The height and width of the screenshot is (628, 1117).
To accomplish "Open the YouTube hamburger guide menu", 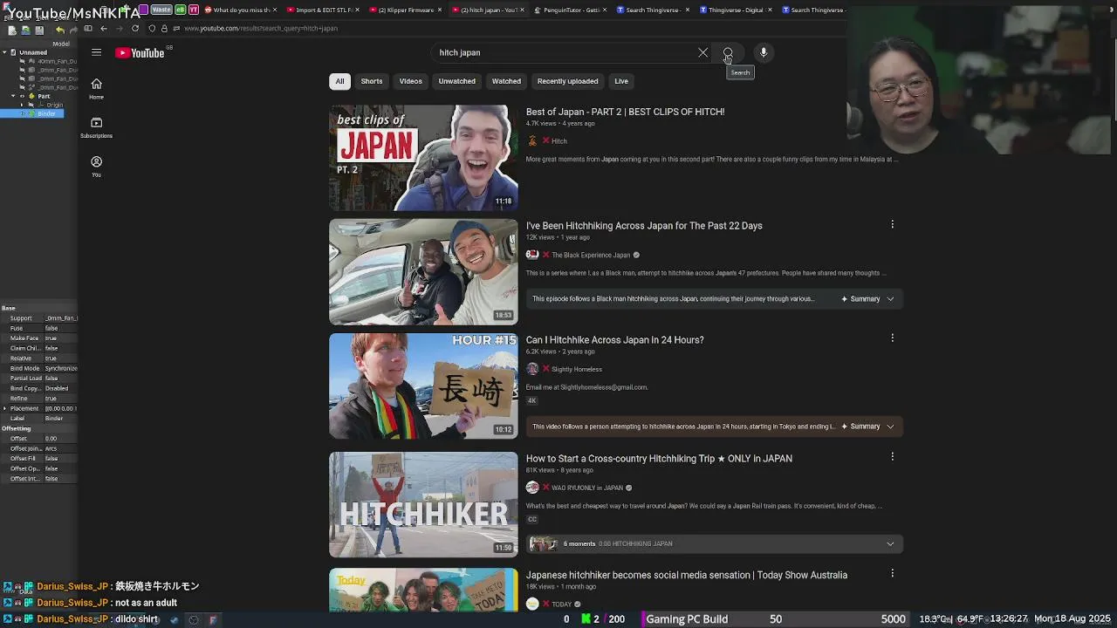I will point(96,52).
